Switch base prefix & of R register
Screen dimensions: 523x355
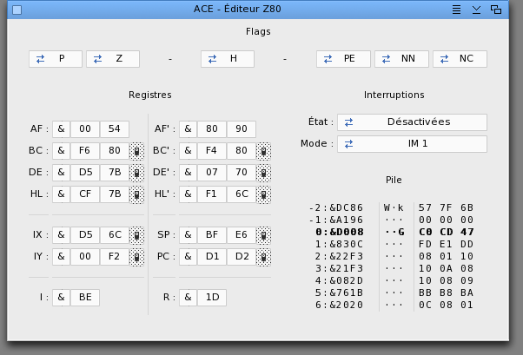point(188,298)
